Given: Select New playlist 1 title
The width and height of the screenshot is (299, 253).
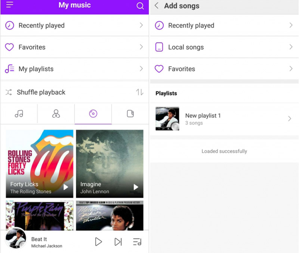Looking at the screenshot, I should pos(203,115).
